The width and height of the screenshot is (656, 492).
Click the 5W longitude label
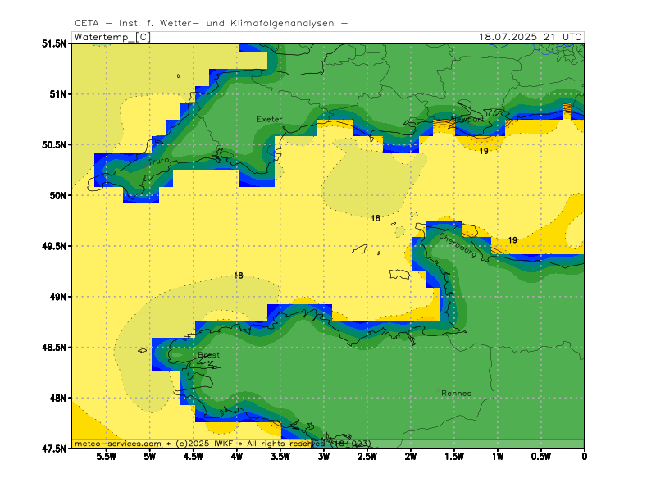150,457
